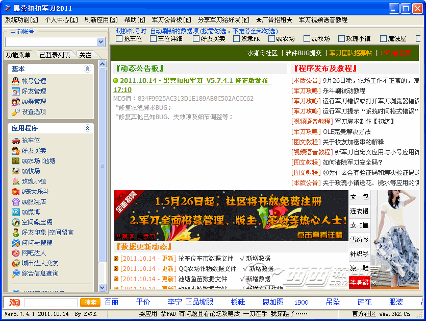426x321 pixels.
Task: Launch QQ牧场 icon
Action: coord(15,171)
